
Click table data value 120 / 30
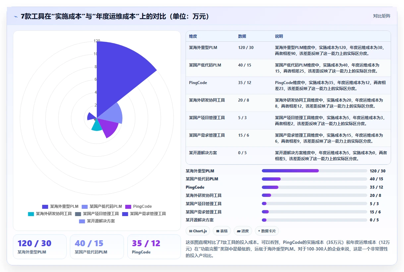tap(246, 48)
